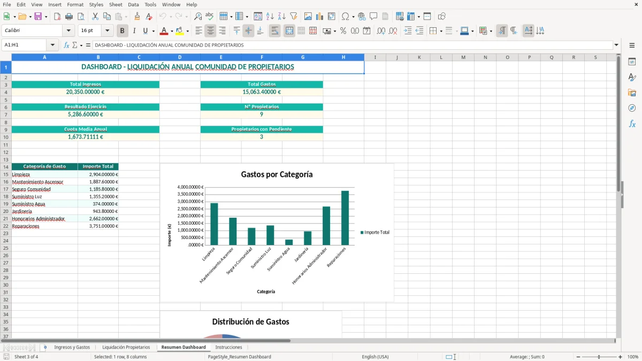Click the Save document icon
642x361 pixels.
[x=38, y=17]
